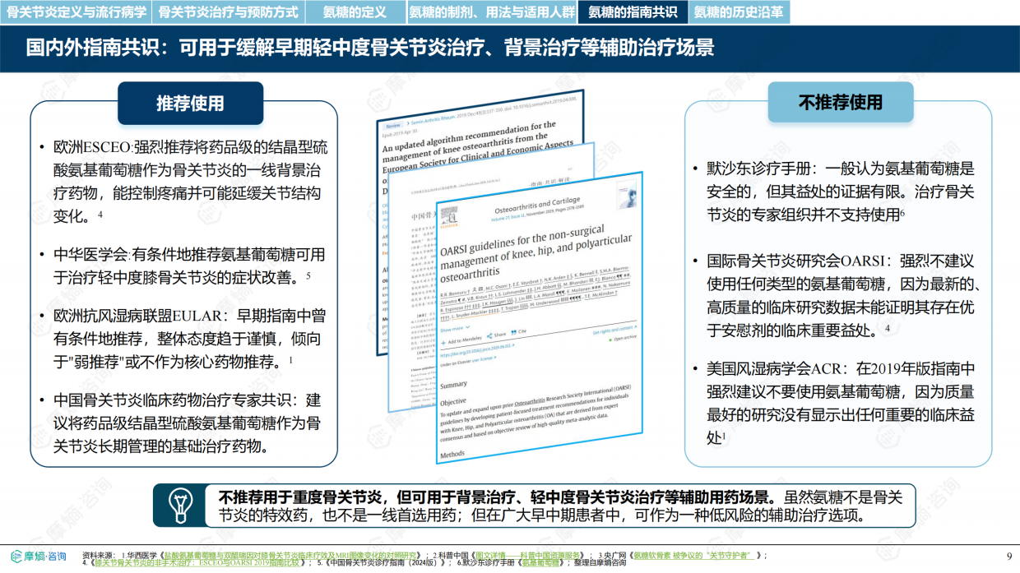Click the page number 9
This screenshot has height=573, width=1020.
pos(1008,557)
